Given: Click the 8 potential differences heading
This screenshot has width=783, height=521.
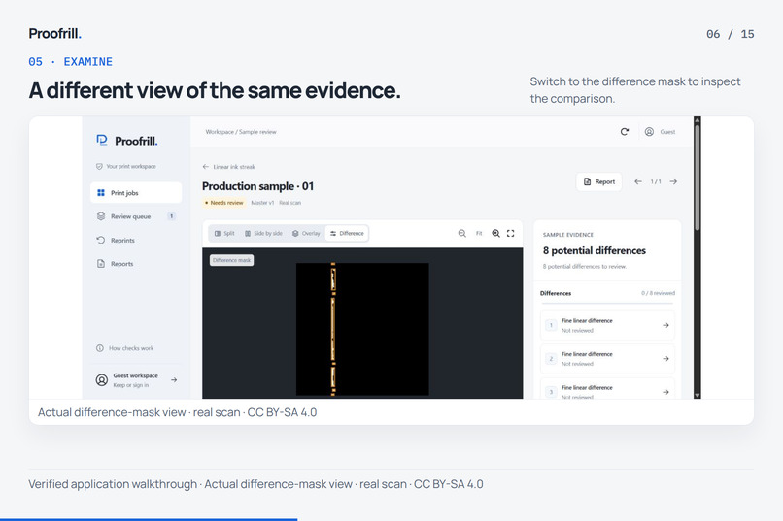Looking at the screenshot, I should click(x=595, y=250).
